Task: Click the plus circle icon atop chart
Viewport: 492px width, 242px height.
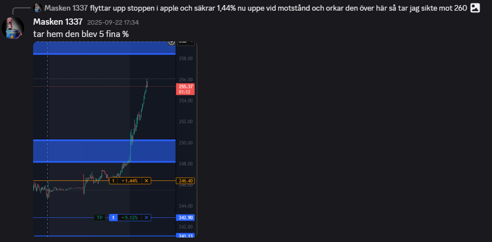Action: click(172, 42)
